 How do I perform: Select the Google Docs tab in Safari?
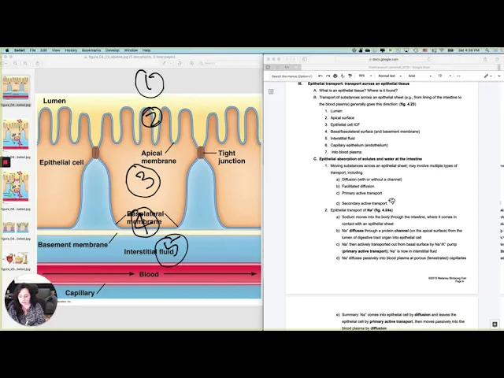pos(398,67)
